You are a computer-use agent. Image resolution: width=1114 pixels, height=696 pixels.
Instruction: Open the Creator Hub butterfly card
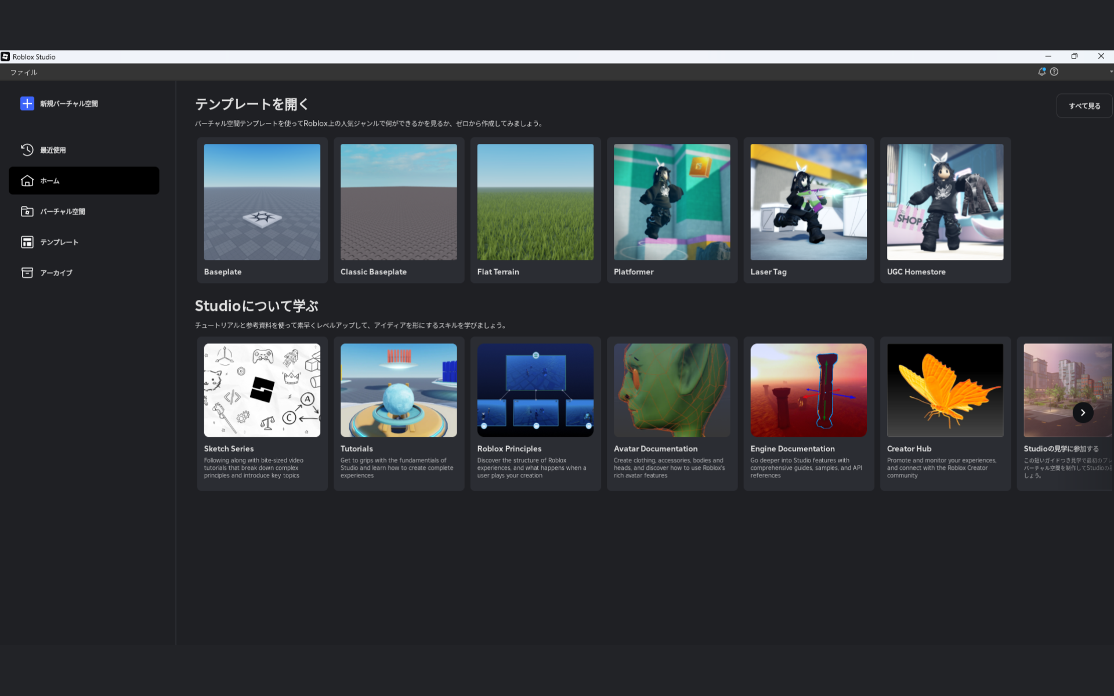945,390
